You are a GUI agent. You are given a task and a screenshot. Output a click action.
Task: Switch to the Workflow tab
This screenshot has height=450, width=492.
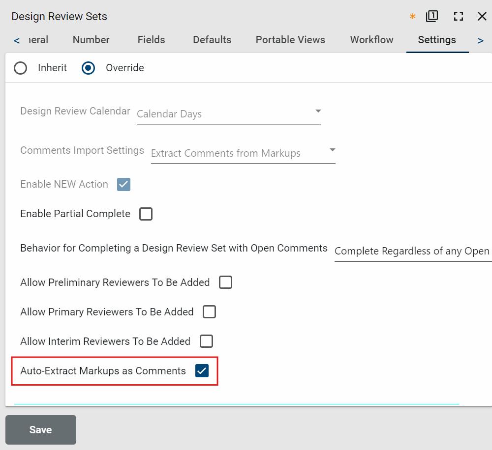(x=371, y=40)
